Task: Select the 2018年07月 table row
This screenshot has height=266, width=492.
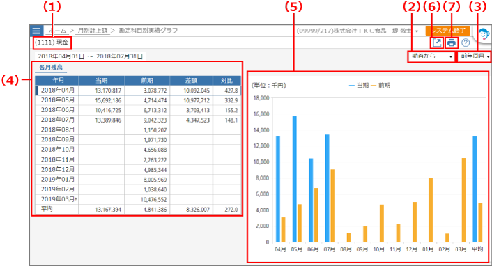Action: point(138,120)
